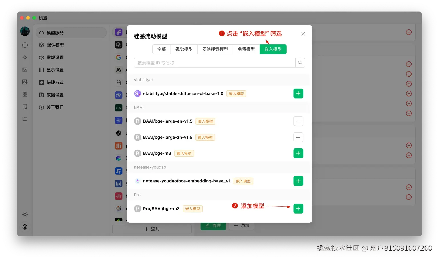Add the Pro/BAAI/bge-m3 model
This screenshot has height=259, width=439.
[298, 209]
